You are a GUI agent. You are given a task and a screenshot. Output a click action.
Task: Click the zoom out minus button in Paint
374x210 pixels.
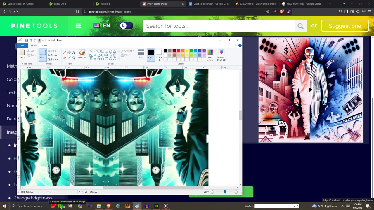click(x=212, y=192)
